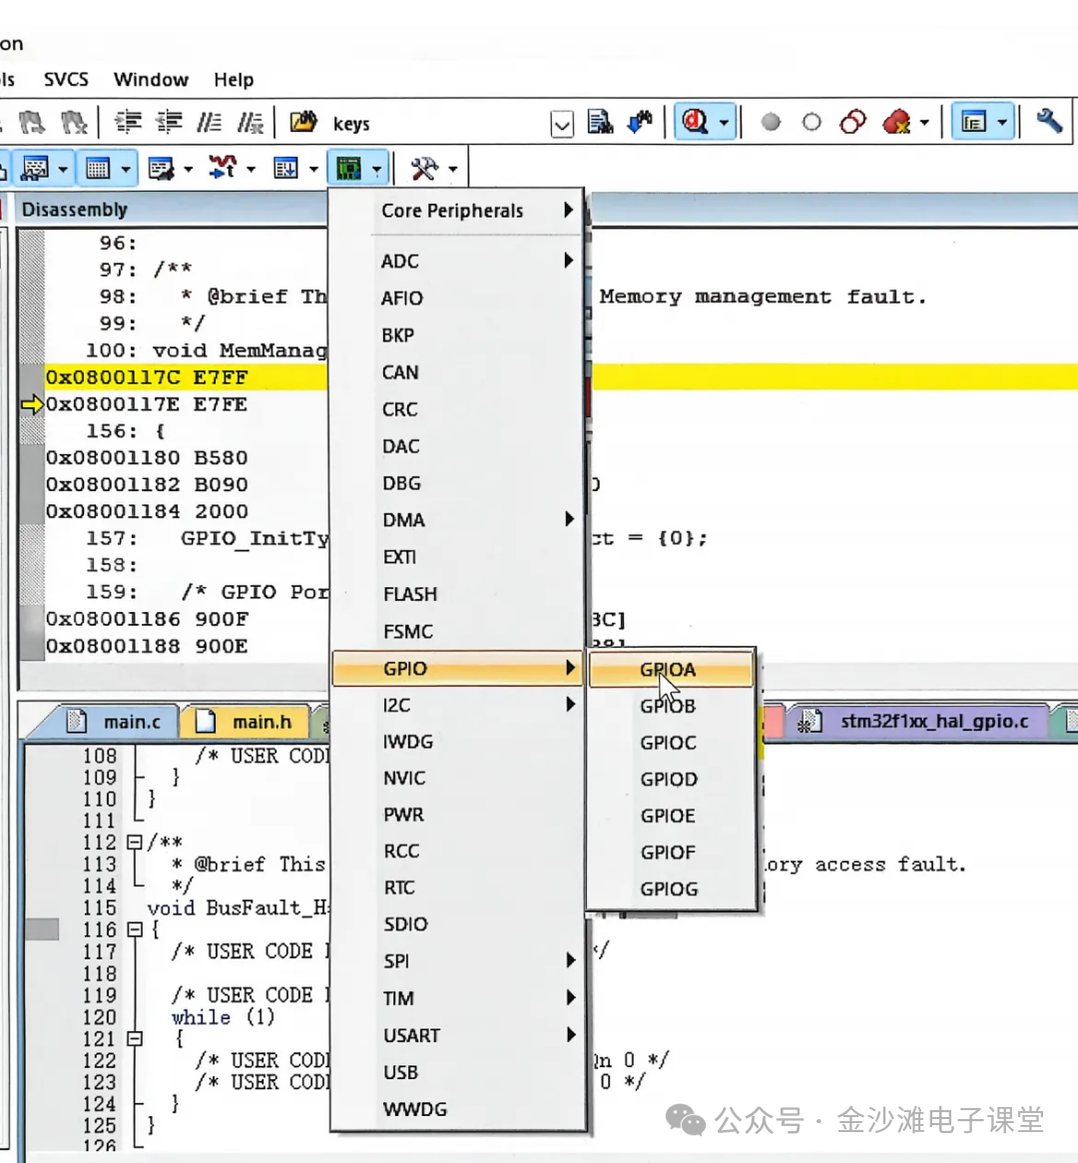Select the RCC peripheral
1078x1163 pixels.
point(457,851)
